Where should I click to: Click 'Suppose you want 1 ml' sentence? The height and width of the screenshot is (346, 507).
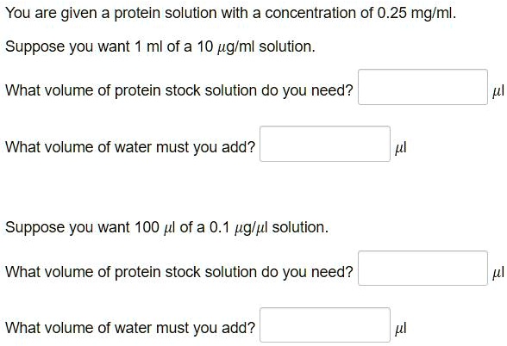tap(160, 47)
